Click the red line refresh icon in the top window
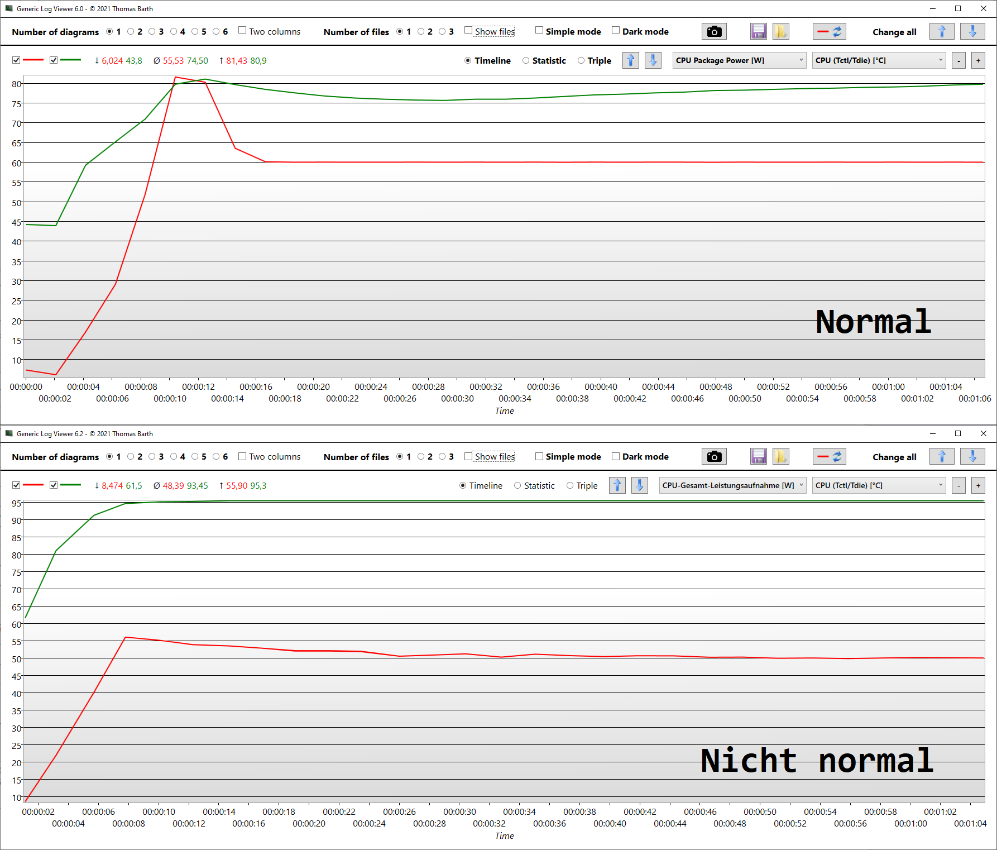This screenshot has height=850, width=997. pos(830,32)
